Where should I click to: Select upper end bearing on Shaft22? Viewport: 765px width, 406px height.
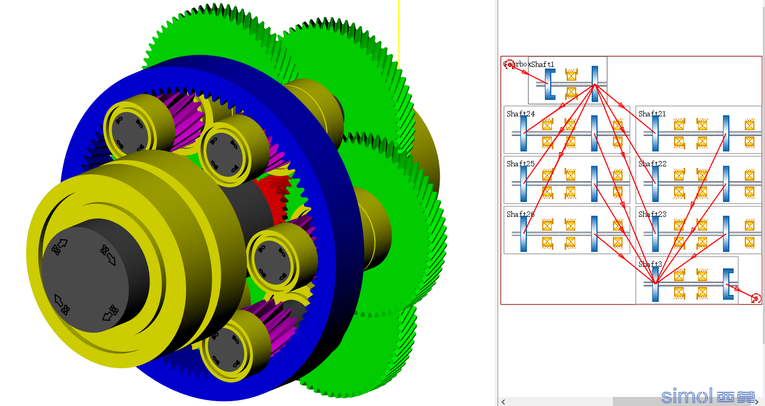coord(750,175)
